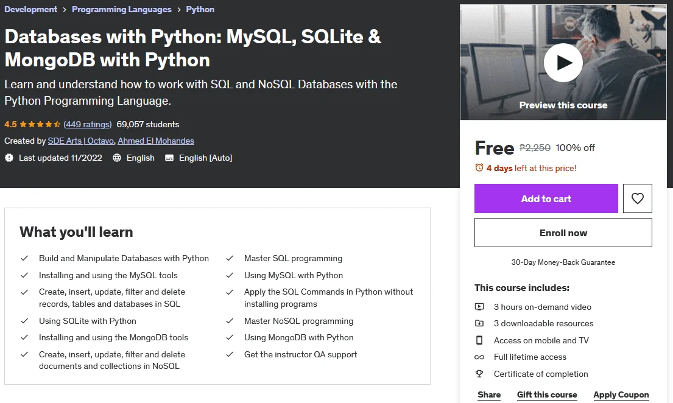
Task: Click the infinity lifetime access icon
Action: 479,357
